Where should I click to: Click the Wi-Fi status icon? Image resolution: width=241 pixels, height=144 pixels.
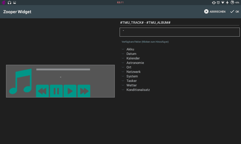223,2
